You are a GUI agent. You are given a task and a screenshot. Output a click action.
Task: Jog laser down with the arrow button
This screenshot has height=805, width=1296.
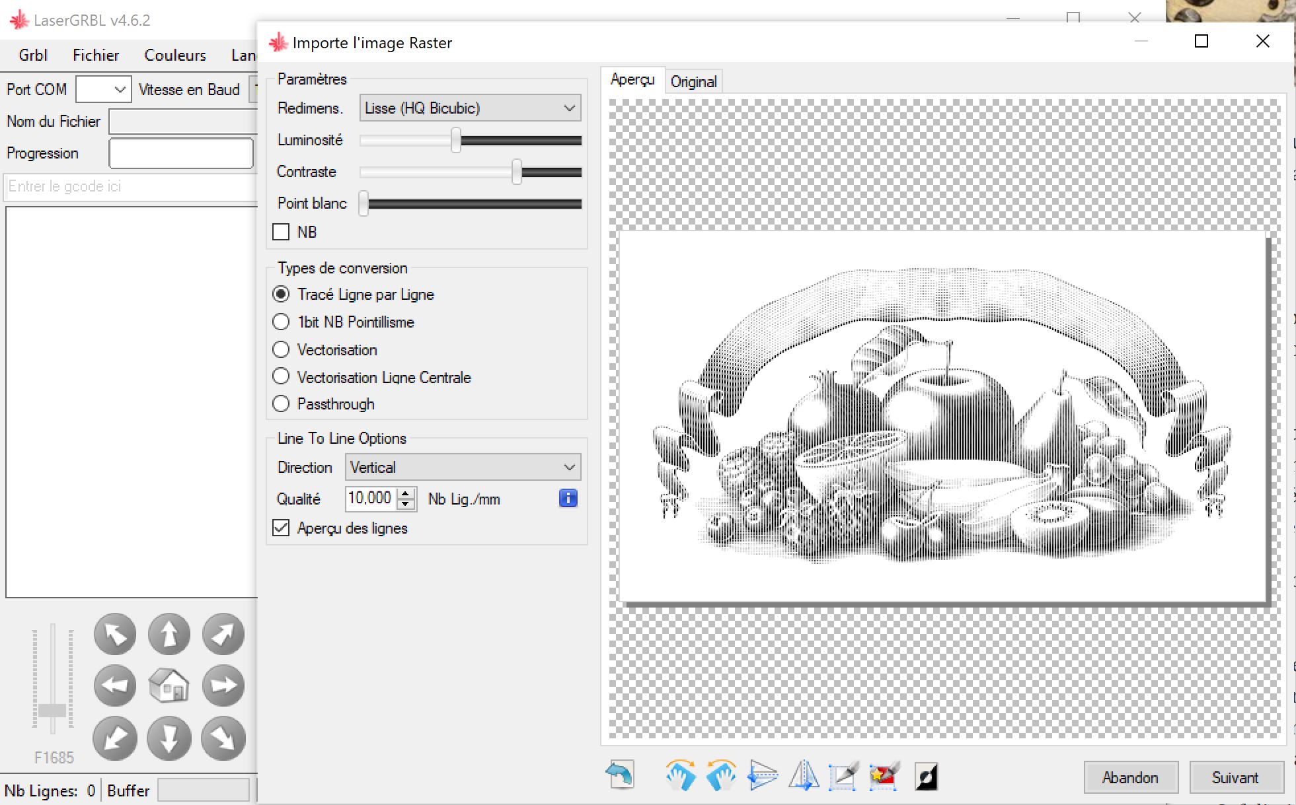[169, 738]
